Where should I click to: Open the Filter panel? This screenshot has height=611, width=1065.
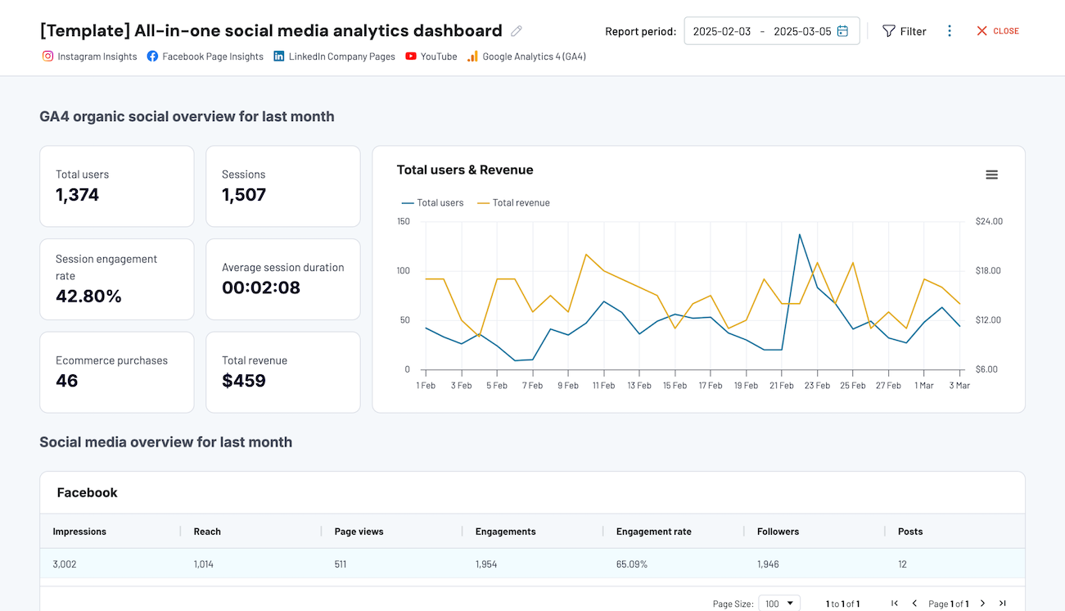[x=904, y=30]
